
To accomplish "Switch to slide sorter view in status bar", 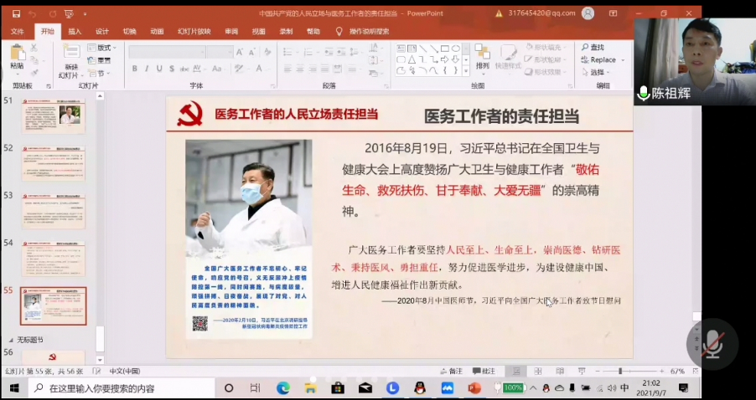I will (537, 371).
